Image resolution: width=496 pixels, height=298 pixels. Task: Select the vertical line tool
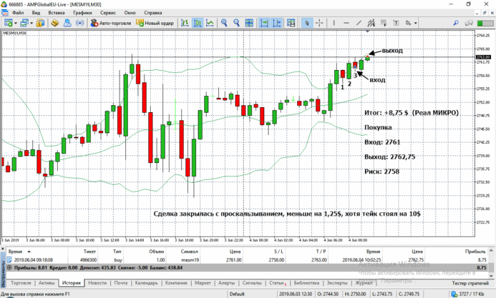(334, 23)
